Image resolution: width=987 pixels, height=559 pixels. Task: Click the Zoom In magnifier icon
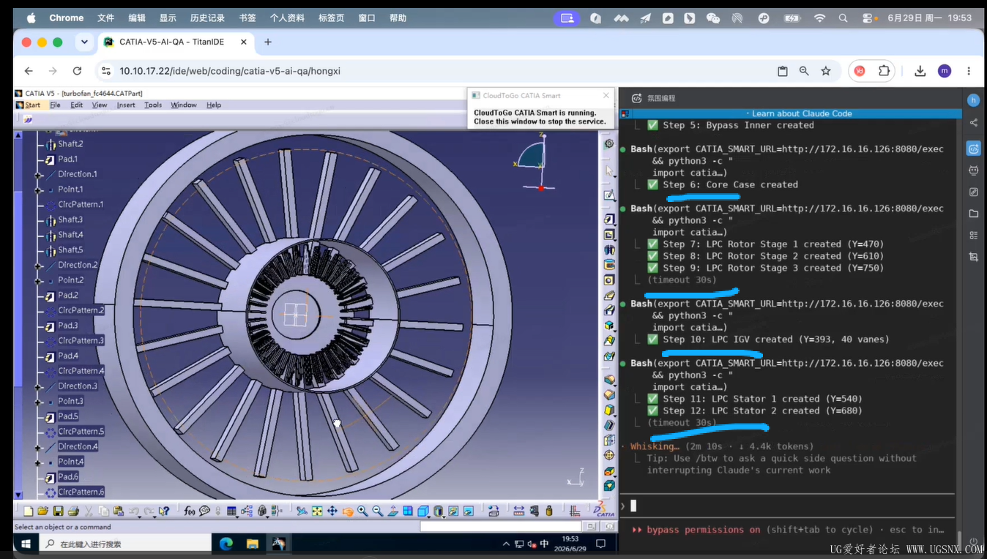pyautogui.click(x=363, y=511)
